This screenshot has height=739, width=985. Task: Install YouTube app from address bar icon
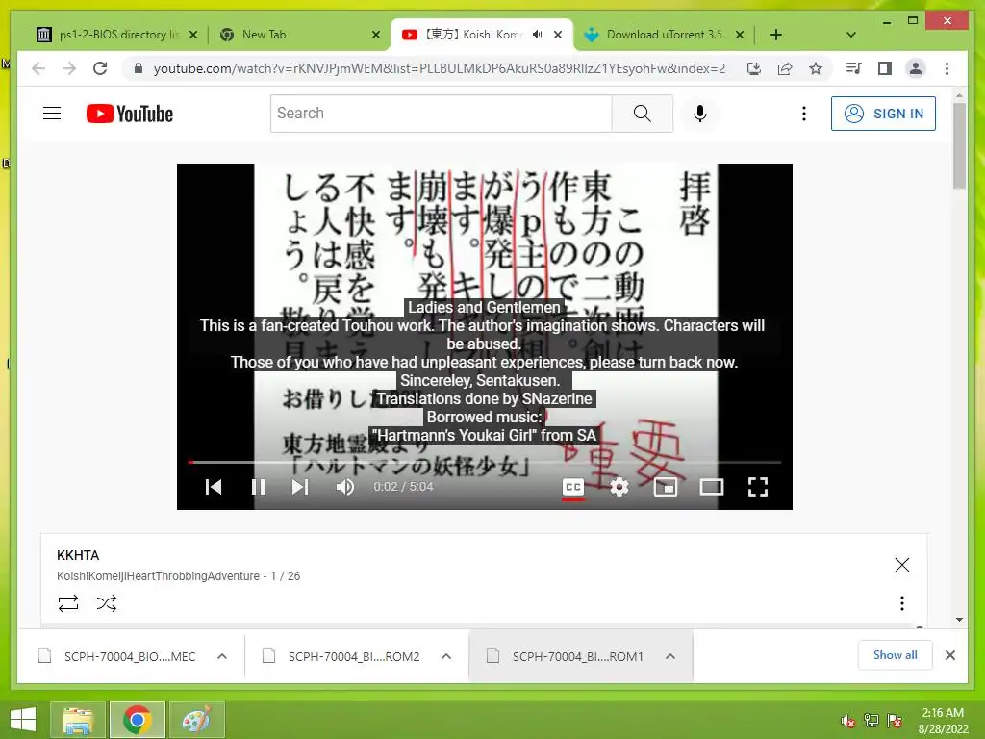(754, 68)
